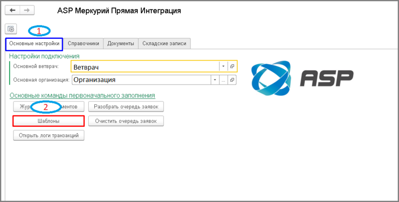Image resolution: width=399 pixels, height=202 pixels.
Task: Click the ellipsis select button for Организация
Action: pyautogui.click(x=223, y=80)
